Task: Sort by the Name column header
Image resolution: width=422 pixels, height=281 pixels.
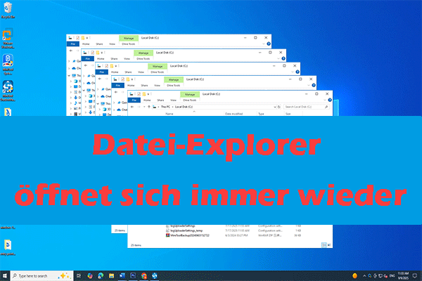Action: 170,114
